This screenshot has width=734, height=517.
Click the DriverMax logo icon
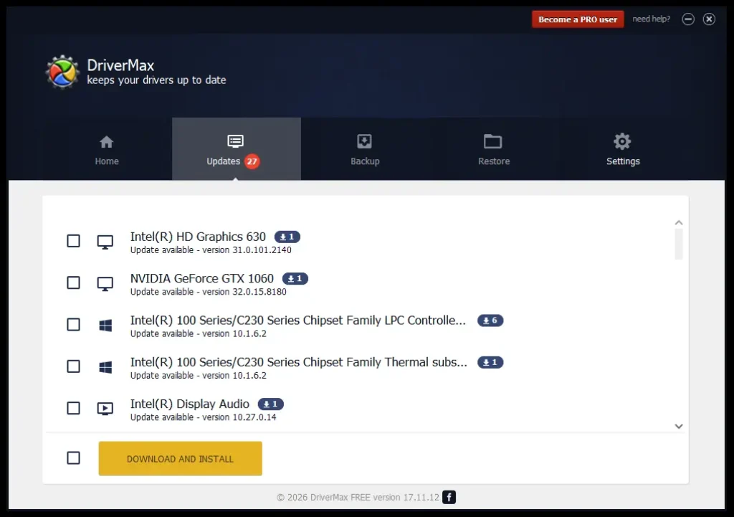click(62, 72)
